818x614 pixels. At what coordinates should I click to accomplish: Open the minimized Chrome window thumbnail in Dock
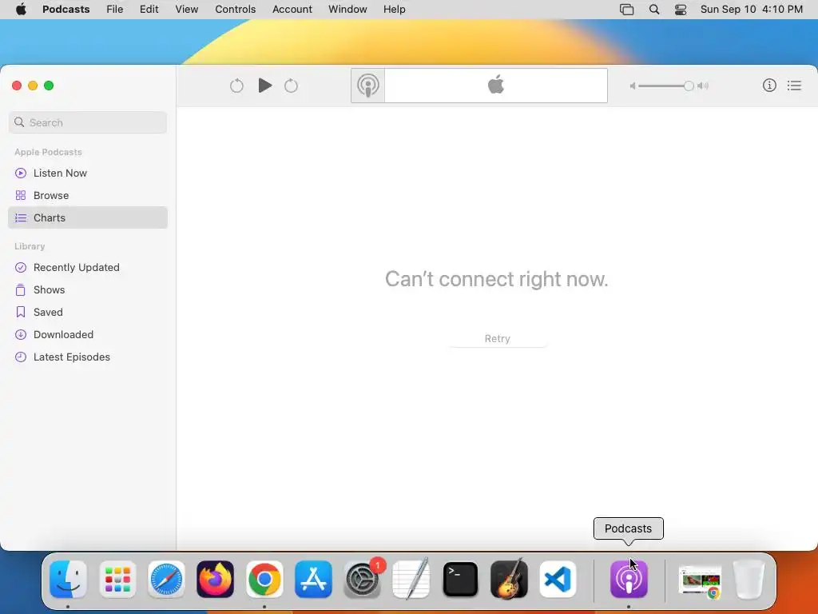pyautogui.click(x=700, y=582)
